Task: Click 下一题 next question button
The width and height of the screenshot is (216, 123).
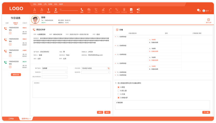Action: coord(206,112)
